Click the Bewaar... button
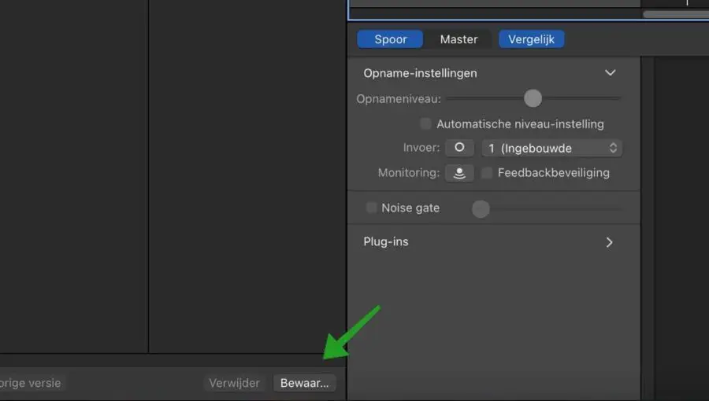This screenshot has width=709, height=401. 304,383
